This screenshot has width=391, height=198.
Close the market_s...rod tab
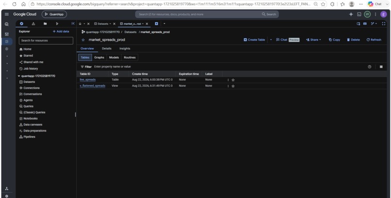click(147, 24)
